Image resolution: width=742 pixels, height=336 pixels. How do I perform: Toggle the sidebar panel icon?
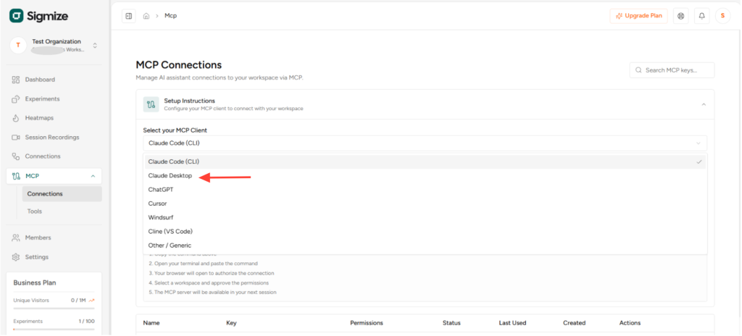[128, 16]
